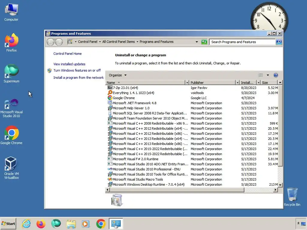Show hidden system tray icons
Viewport: 307px width, 230px height.
[298, 223]
